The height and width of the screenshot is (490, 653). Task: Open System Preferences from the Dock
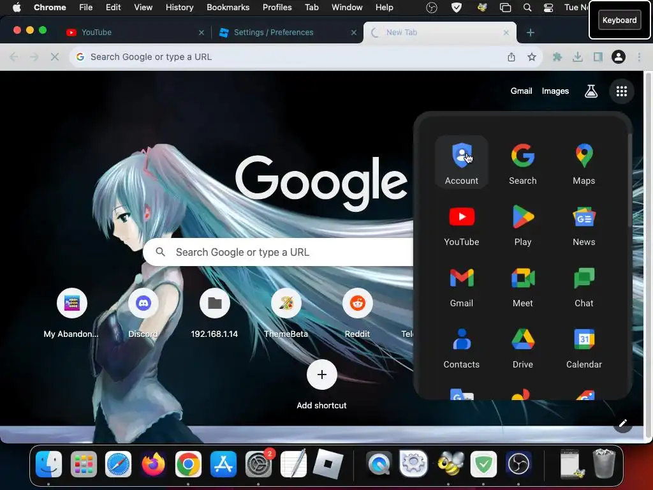(x=258, y=464)
